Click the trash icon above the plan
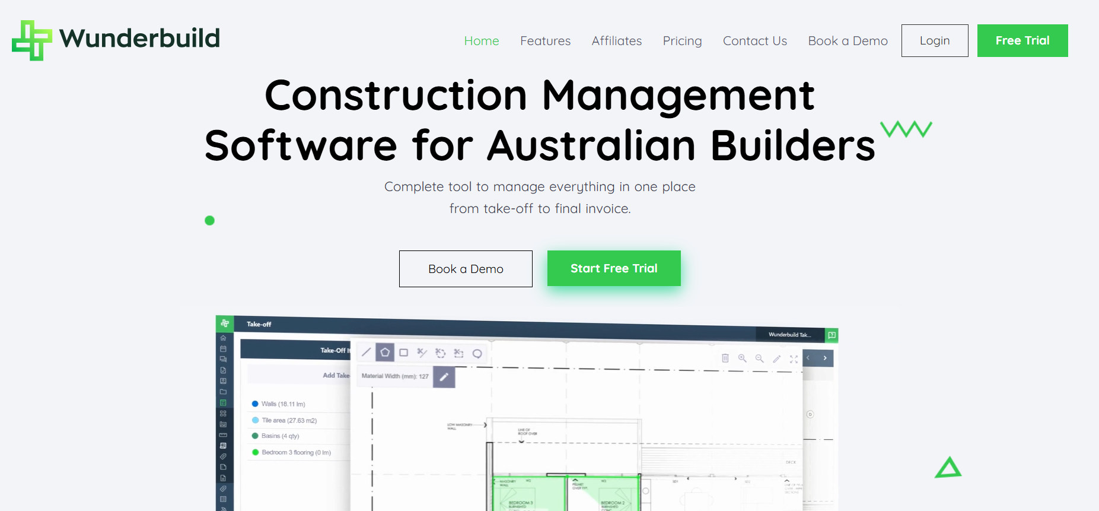Viewport: 1099px width, 511px height. [x=725, y=358]
